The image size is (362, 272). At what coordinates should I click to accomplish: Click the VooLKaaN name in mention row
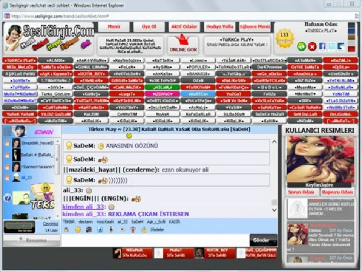pyautogui.click(x=105, y=222)
